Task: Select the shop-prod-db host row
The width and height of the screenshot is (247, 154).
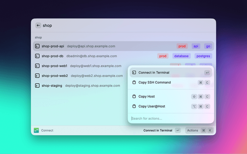Action: [96, 56]
